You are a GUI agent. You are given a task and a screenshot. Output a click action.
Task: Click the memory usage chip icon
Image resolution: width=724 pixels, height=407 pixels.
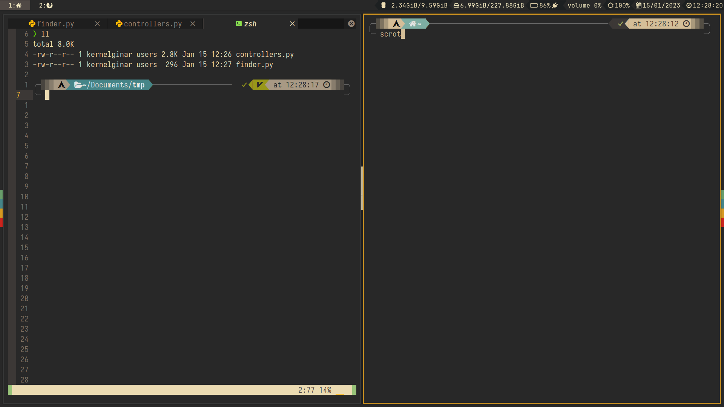click(383, 5)
